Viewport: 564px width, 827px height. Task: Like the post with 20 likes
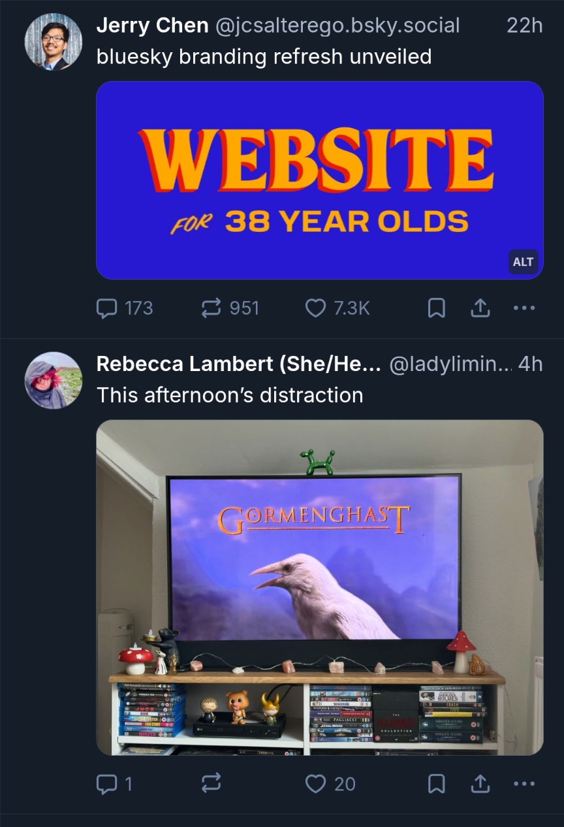pos(330,783)
